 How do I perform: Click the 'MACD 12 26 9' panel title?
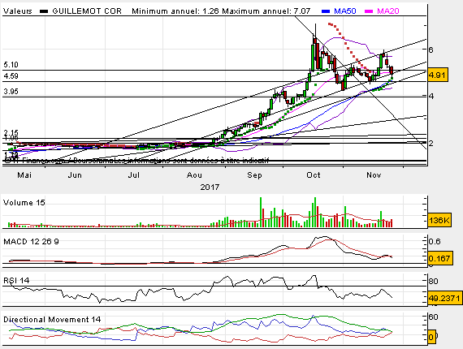31,242
